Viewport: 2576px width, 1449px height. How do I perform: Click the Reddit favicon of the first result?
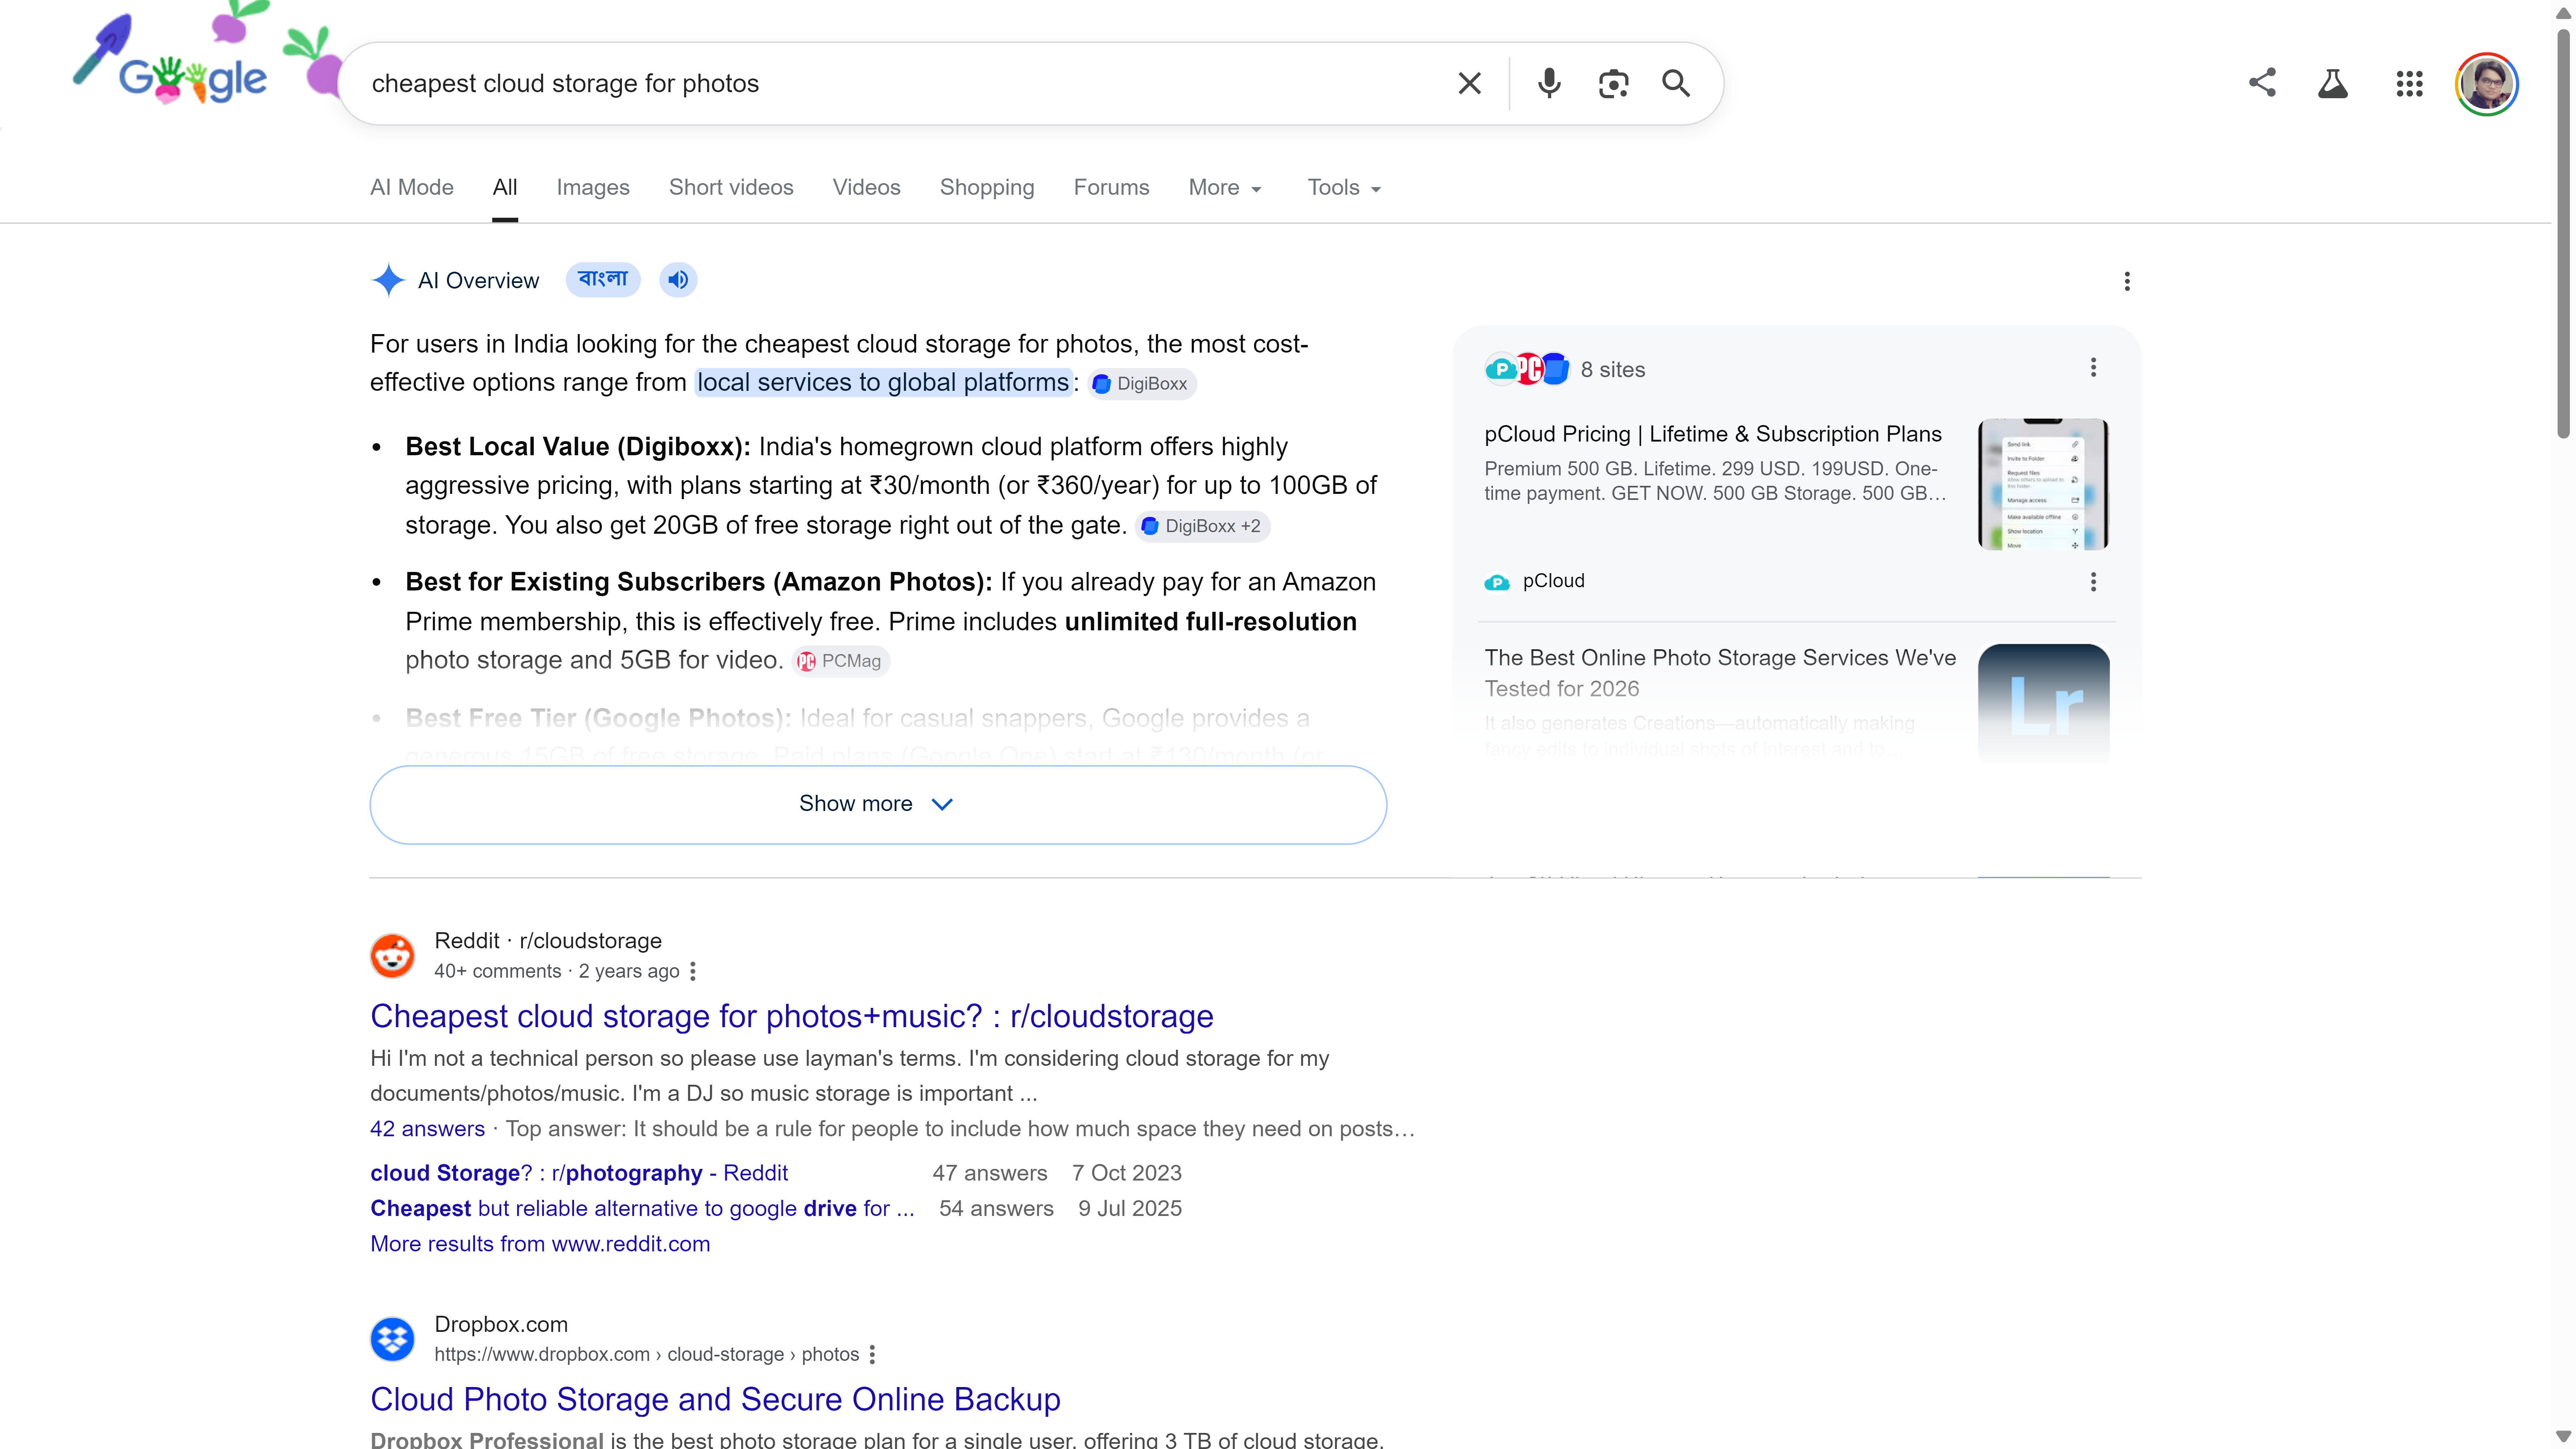392,955
